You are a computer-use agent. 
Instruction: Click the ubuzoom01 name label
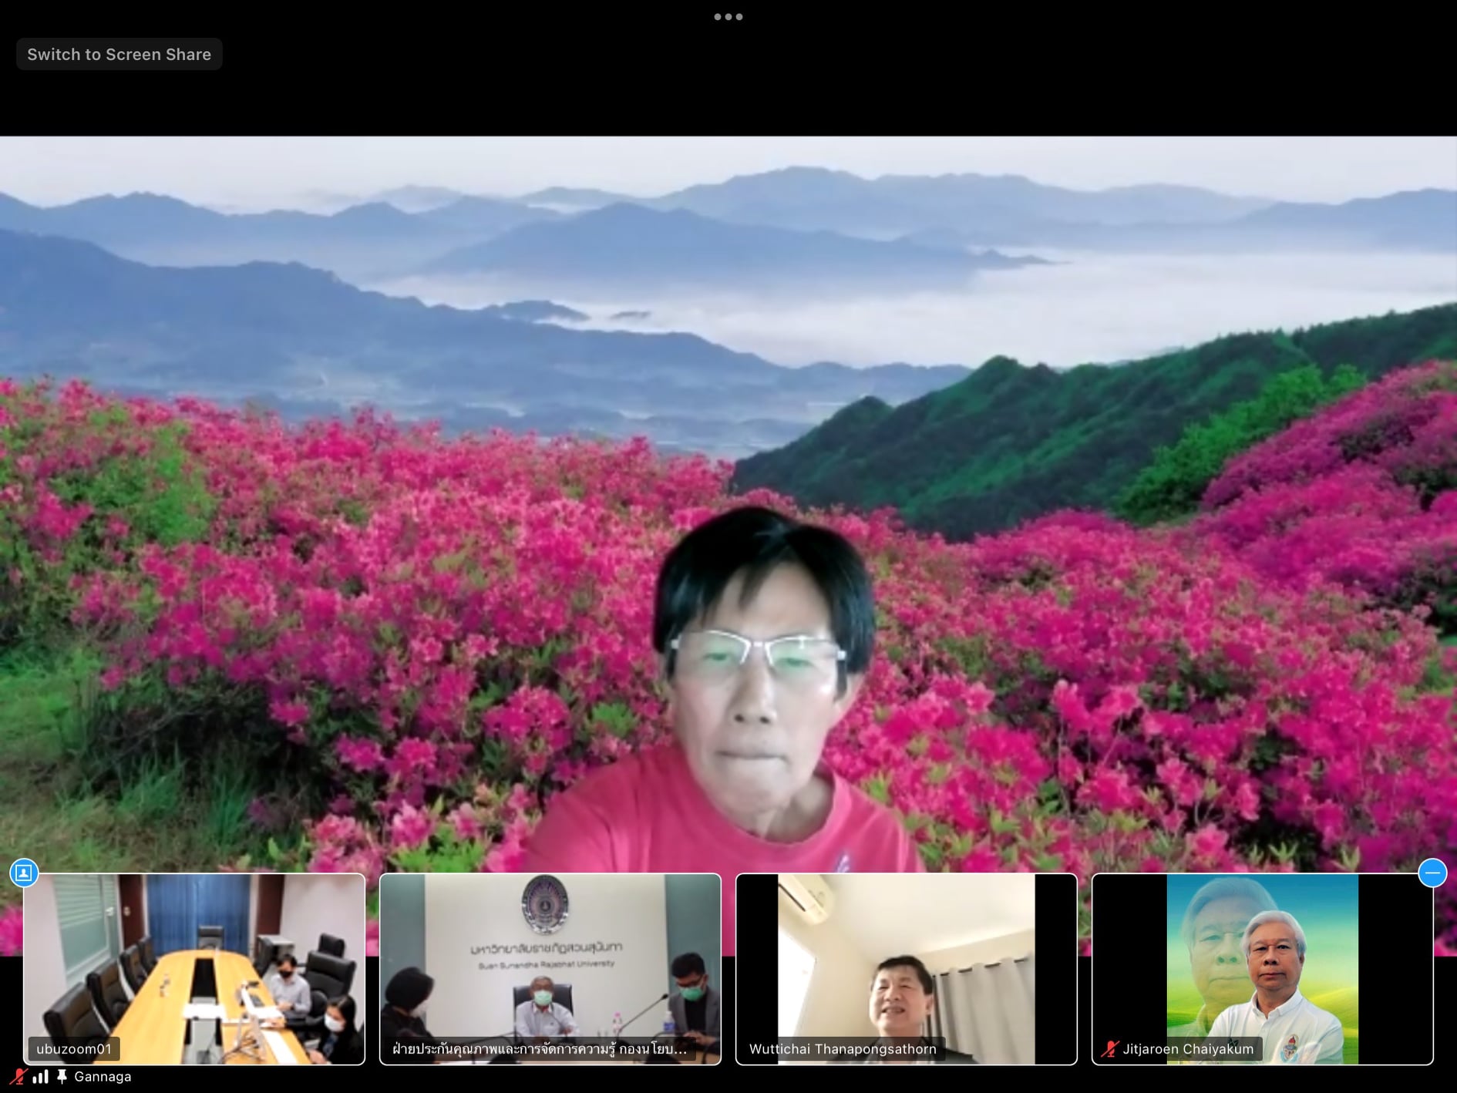coord(74,1049)
